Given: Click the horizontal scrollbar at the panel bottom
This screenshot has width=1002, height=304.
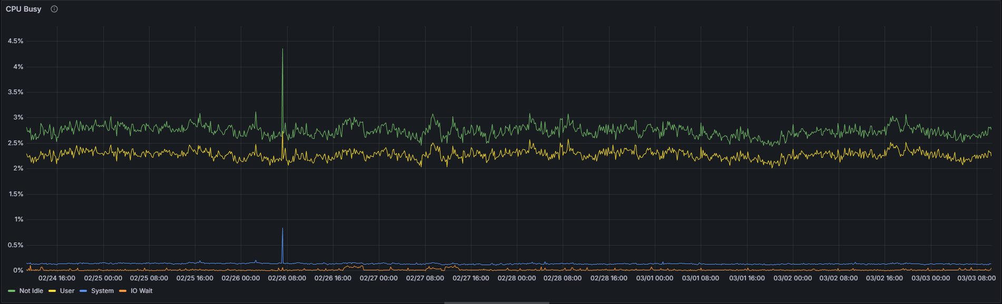Looking at the screenshot, I should 496,302.
